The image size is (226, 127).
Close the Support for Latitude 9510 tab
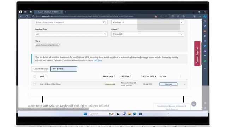click(x=61, y=12)
